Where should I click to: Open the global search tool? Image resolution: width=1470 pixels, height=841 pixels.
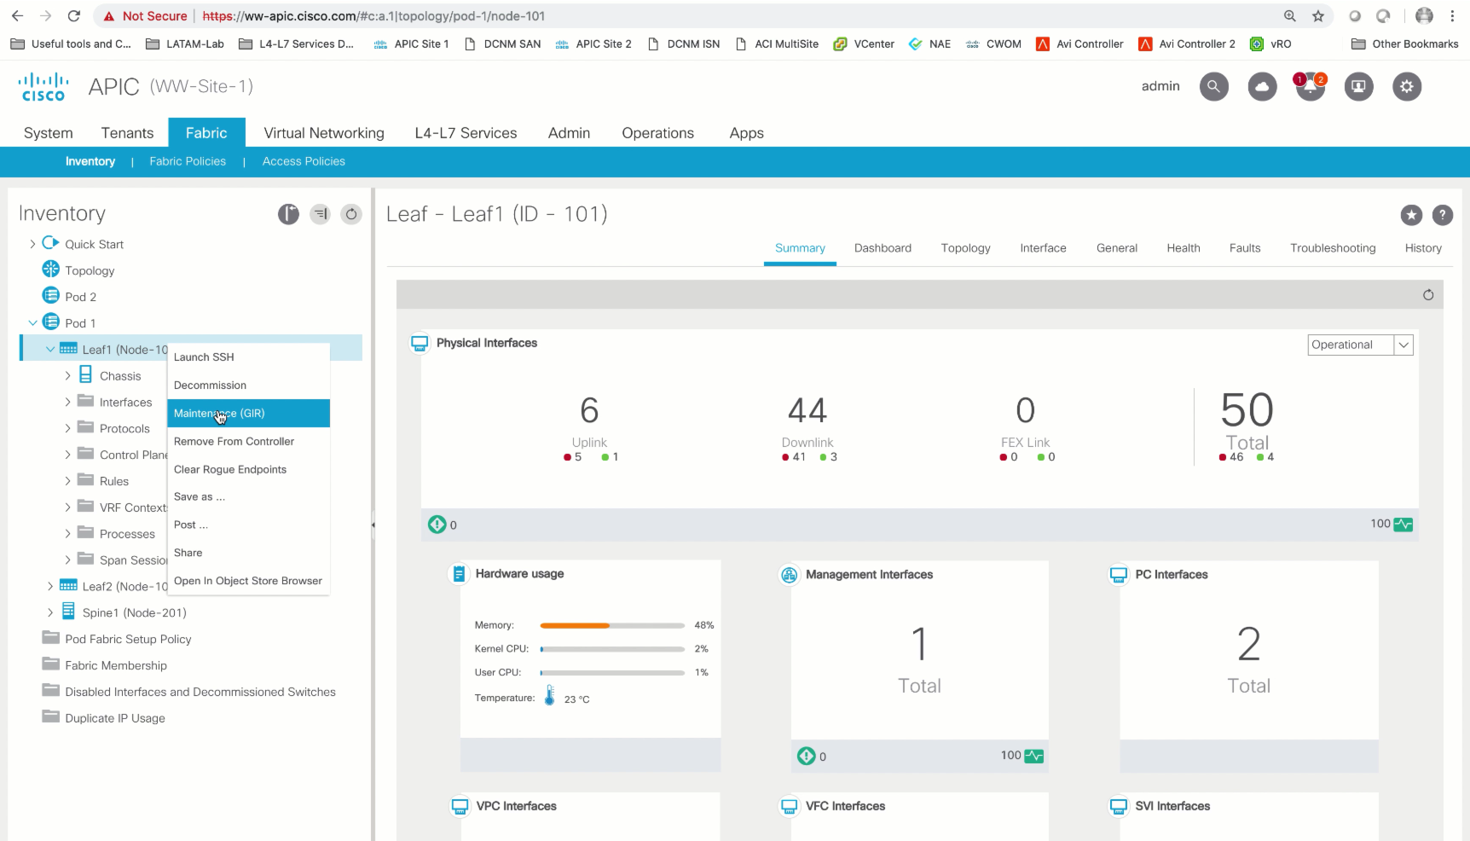point(1214,86)
